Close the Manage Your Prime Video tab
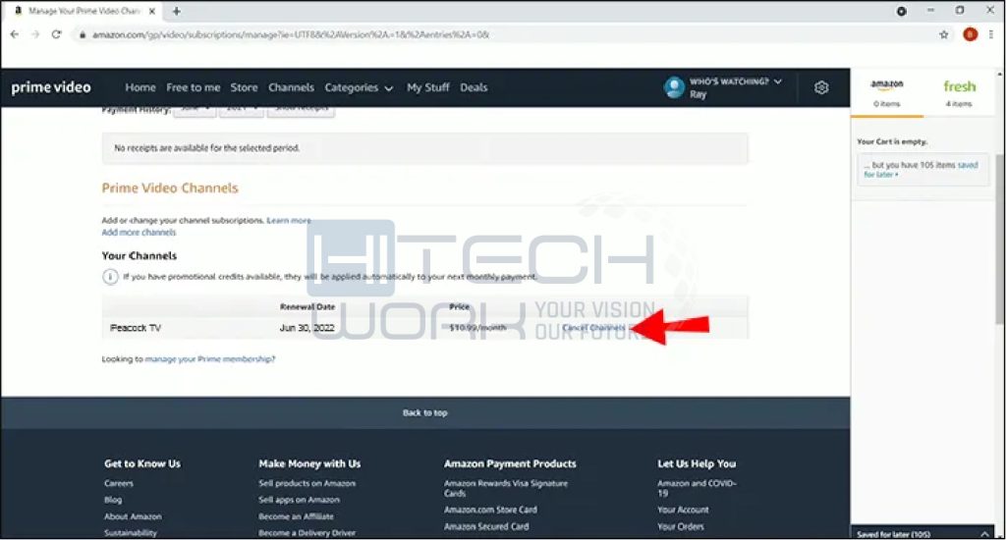Screen dimensions: 1006x540 tap(152, 11)
